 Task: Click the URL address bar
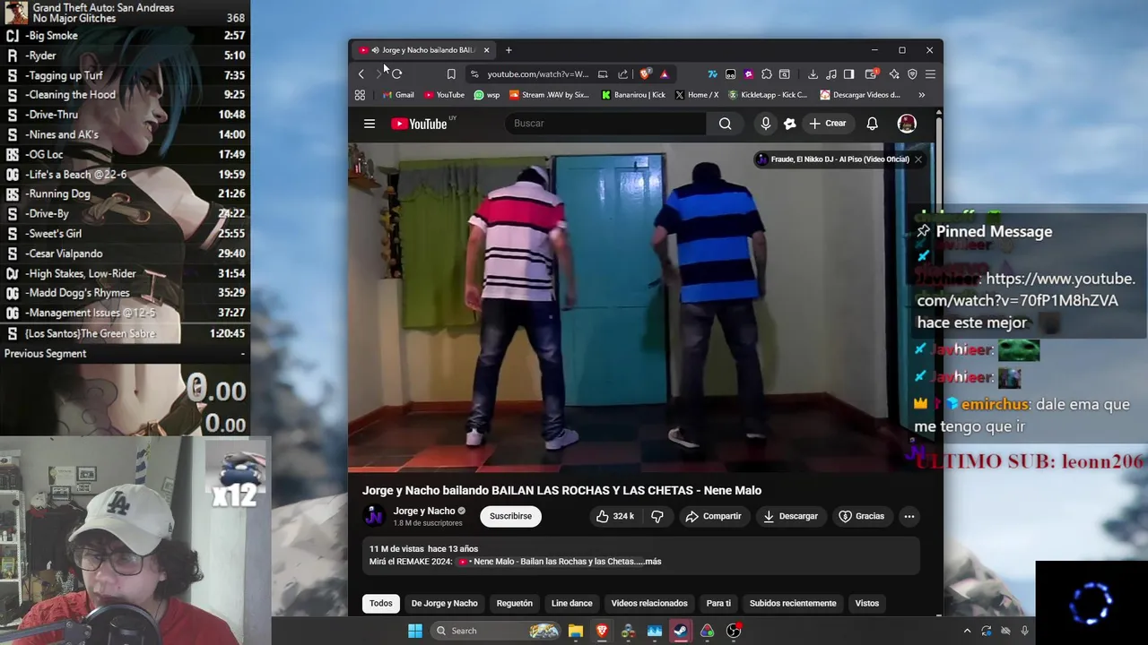tap(538, 74)
